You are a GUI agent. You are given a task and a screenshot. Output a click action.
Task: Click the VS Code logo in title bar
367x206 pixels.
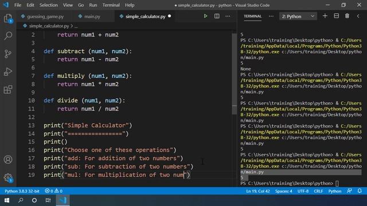pyautogui.click(x=6, y=5)
